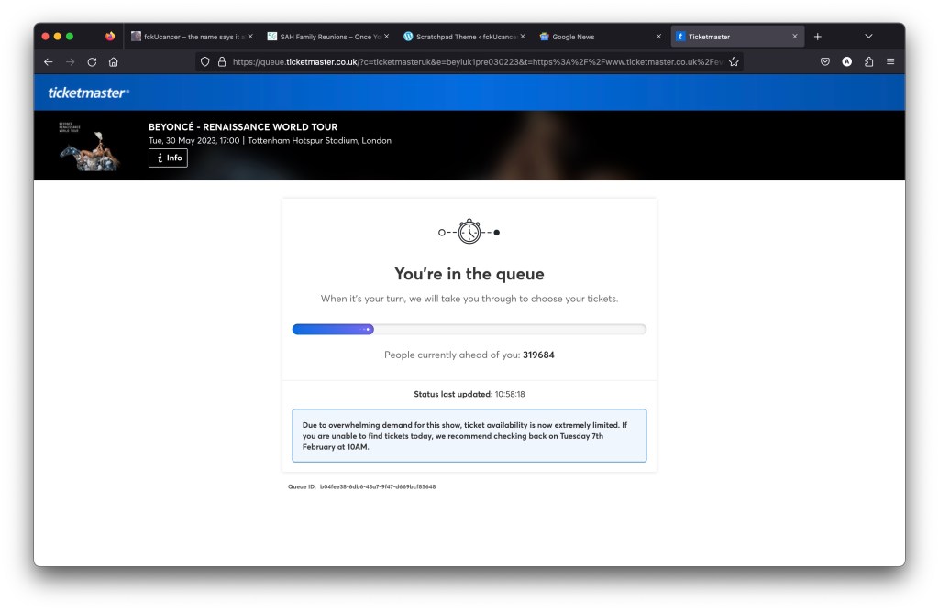
Task: Open a new tab with plus button
Action: tap(818, 37)
